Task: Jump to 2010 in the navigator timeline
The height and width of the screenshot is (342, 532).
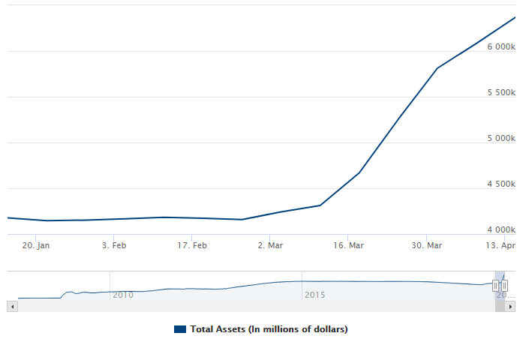Action: click(x=122, y=295)
